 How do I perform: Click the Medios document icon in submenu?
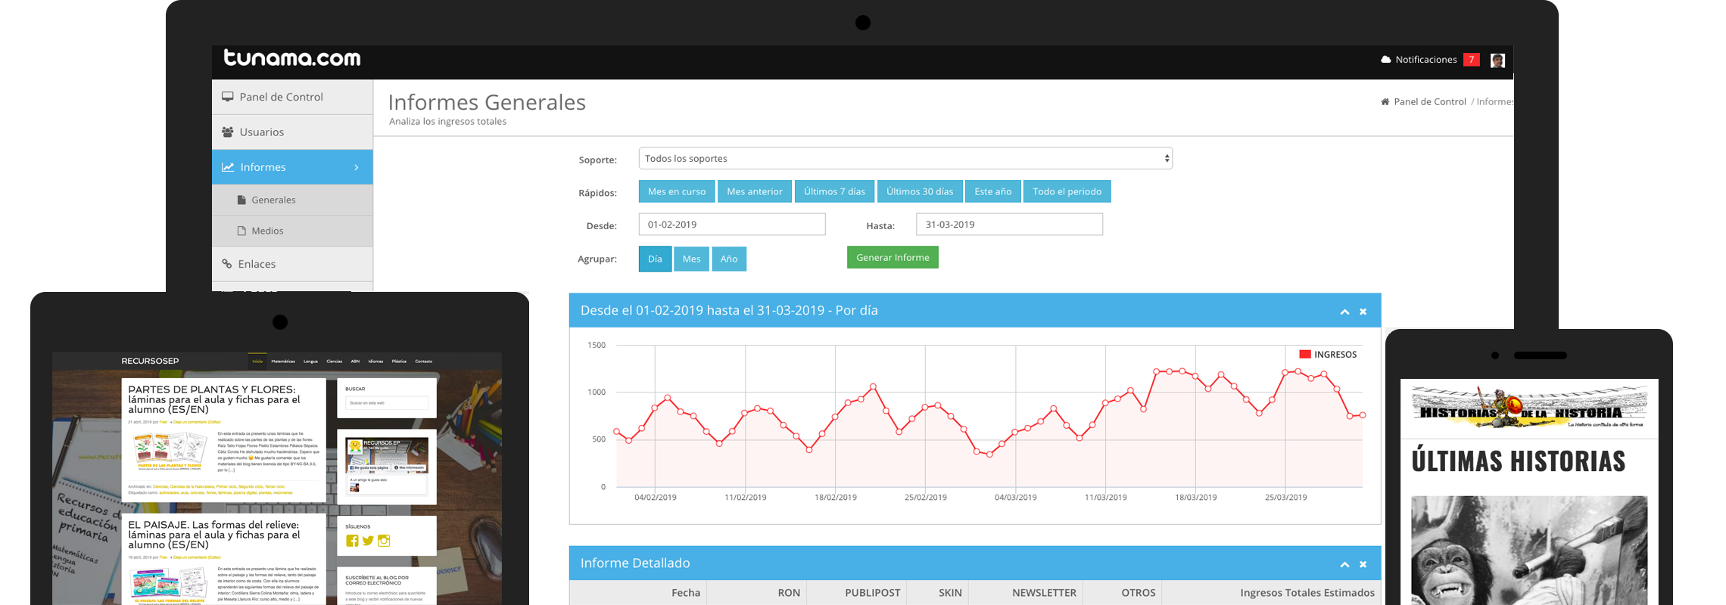pyautogui.click(x=241, y=231)
